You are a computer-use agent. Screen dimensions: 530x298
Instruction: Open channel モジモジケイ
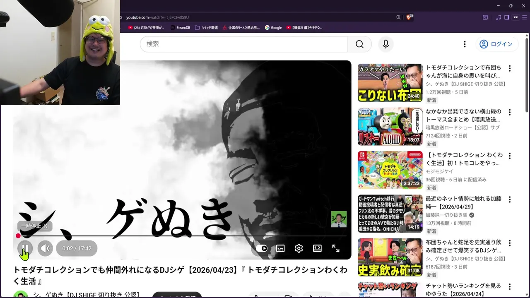[439, 171]
